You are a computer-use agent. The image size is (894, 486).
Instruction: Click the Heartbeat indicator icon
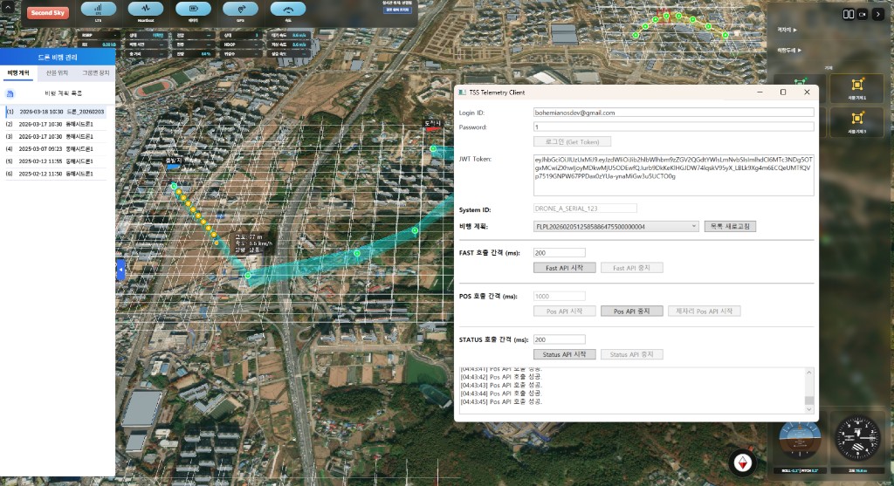click(146, 10)
